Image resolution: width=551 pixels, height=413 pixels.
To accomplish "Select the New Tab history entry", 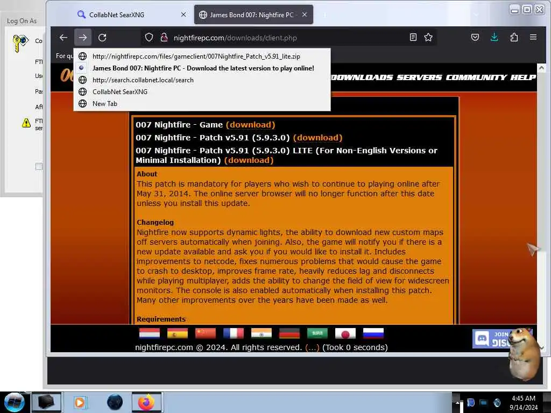I will (x=202, y=104).
